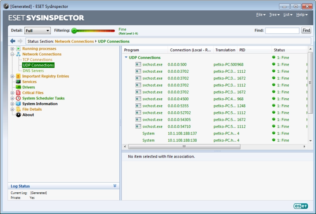Expand the File Details node
This screenshot has height=214, width=316.
[x=12, y=109]
